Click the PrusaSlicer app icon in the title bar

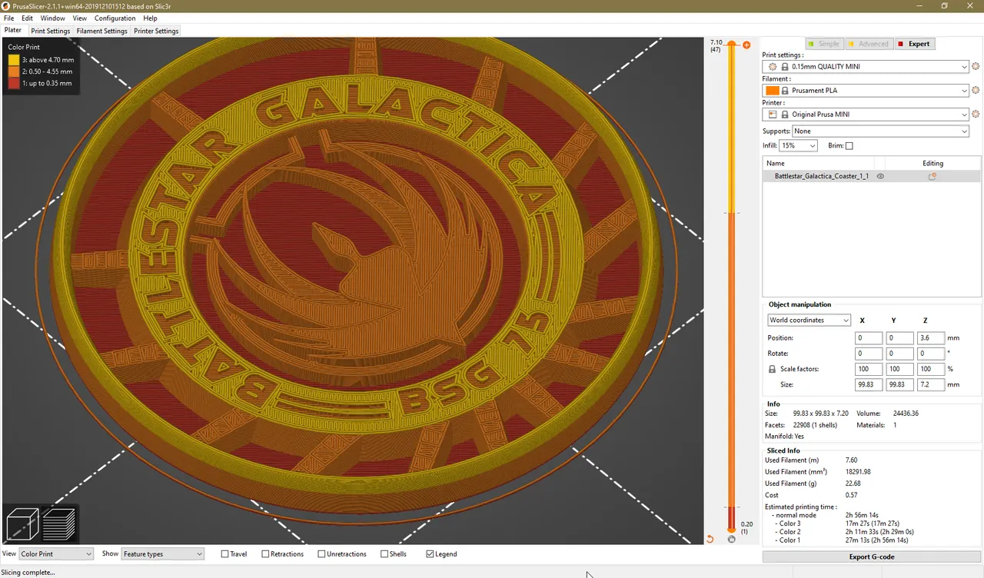tap(5, 5)
